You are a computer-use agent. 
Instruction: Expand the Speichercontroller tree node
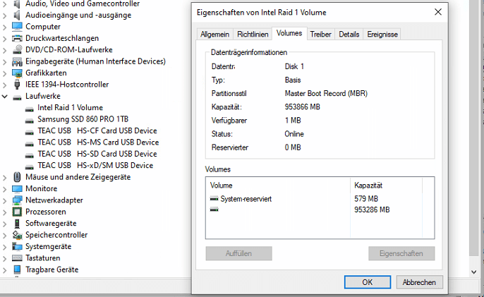click(x=5, y=236)
